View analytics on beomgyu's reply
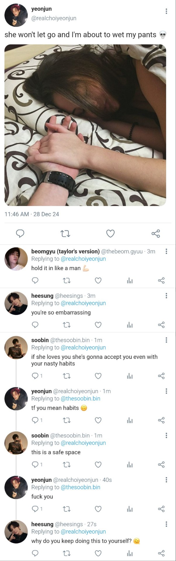 pyautogui.click(x=130, y=280)
